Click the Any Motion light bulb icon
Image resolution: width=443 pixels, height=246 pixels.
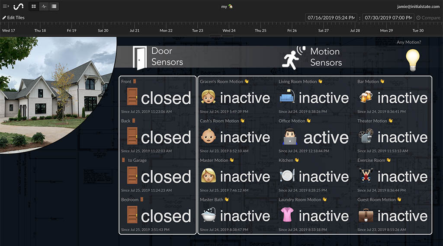[412, 60]
